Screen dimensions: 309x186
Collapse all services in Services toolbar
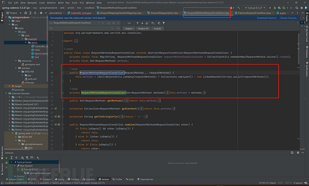tap(17, 158)
